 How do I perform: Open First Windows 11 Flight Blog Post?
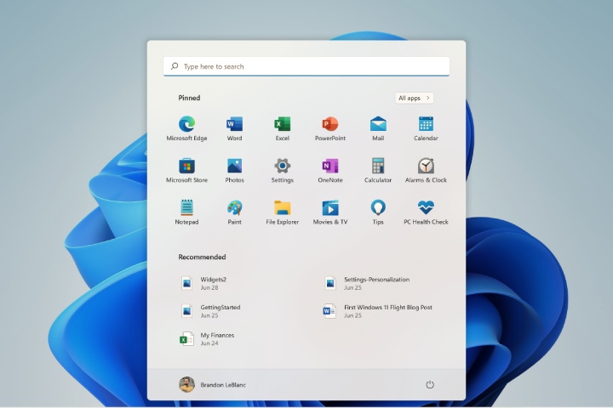click(x=378, y=311)
